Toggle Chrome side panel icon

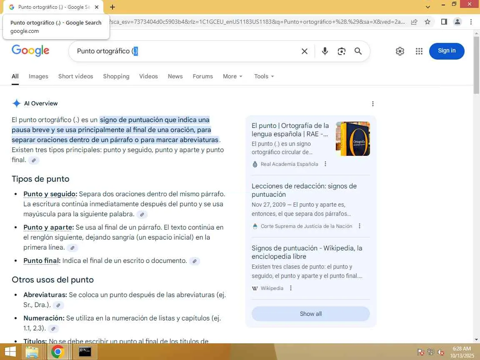click(x=444, y=22)
